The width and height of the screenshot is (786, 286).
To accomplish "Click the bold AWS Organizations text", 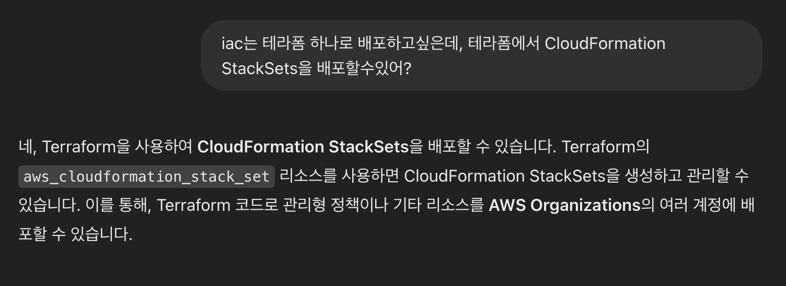I will [564, 206].
